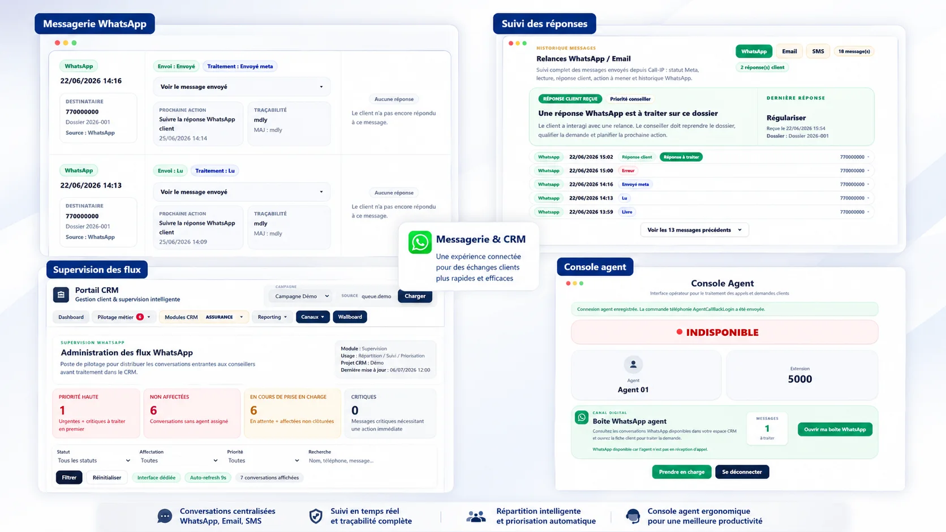Click the 2 réponse(s) client badge
Screen dimensions: 946x532
(x=762, y=67)
